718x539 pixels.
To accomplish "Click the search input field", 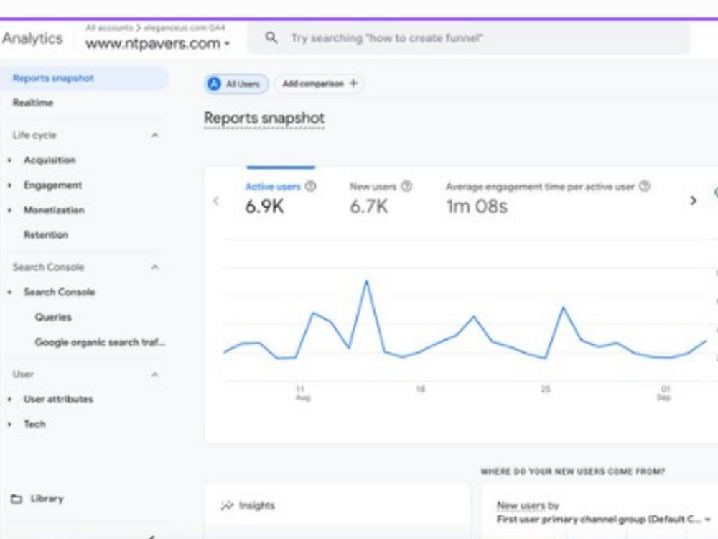I will pos(468,38).
